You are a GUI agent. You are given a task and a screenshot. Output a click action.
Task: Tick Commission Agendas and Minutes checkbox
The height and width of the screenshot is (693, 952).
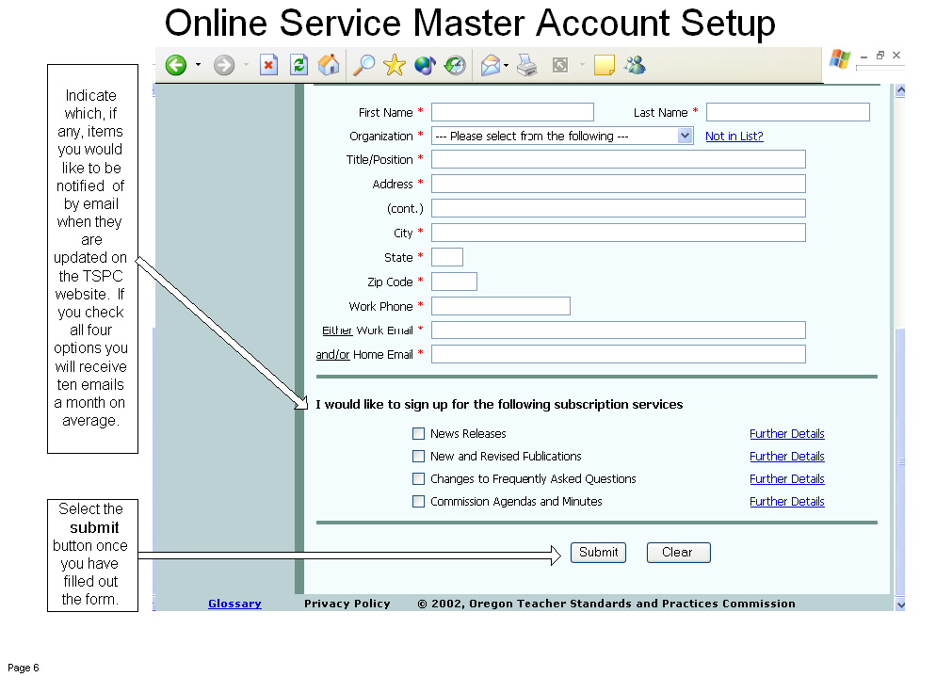(x=419, y=502)
